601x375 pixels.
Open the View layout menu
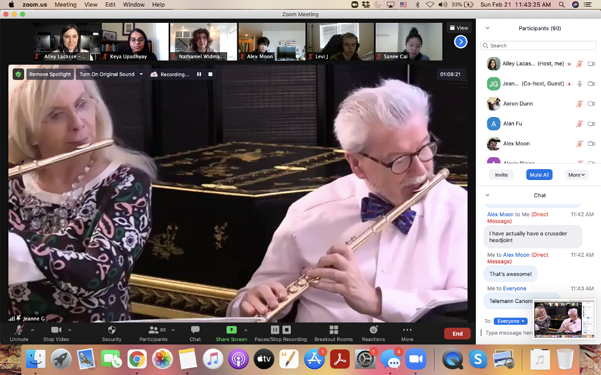point(459,28)
